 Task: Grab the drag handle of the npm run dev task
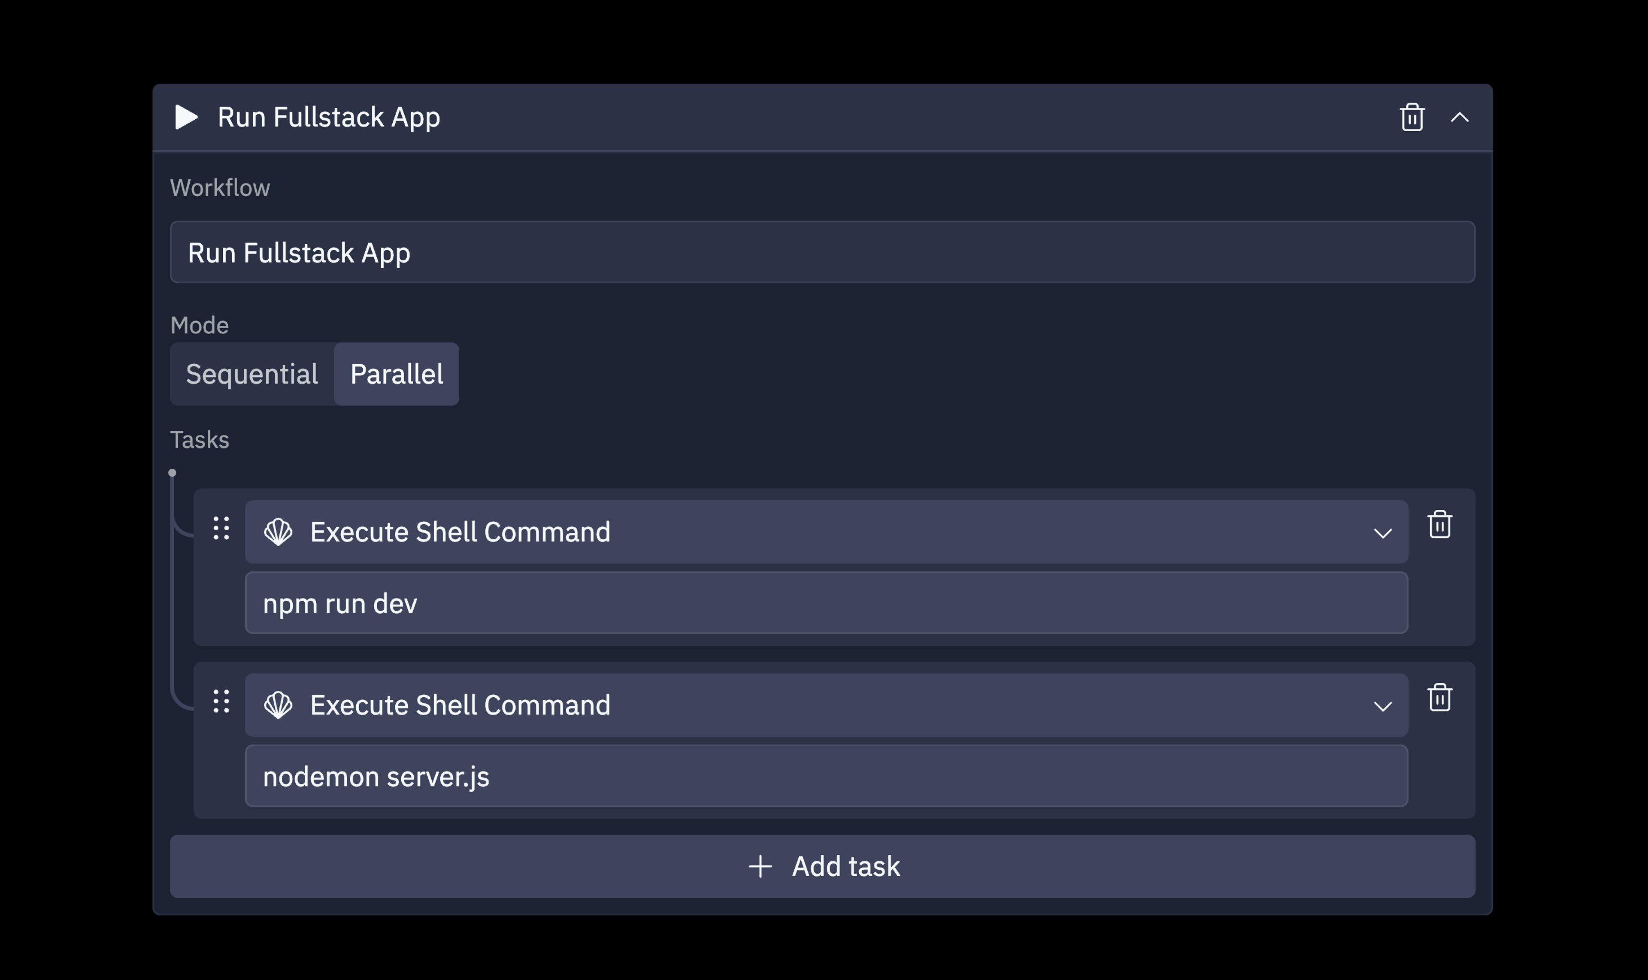point(221,528)
